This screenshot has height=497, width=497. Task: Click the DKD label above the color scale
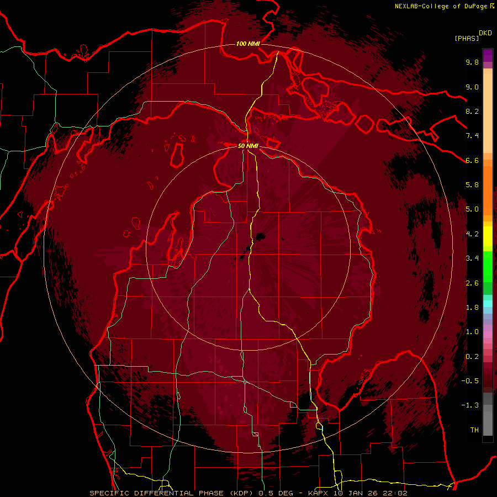coord(485,33)
